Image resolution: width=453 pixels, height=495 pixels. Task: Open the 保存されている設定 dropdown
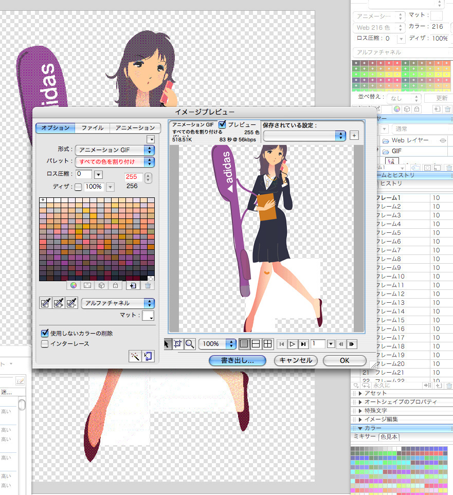click(x=304, y=136)
